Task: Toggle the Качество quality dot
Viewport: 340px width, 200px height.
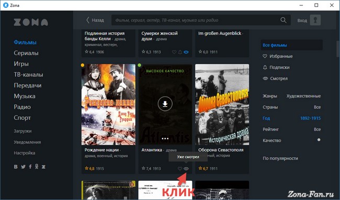Action: [x=319, y=140]
